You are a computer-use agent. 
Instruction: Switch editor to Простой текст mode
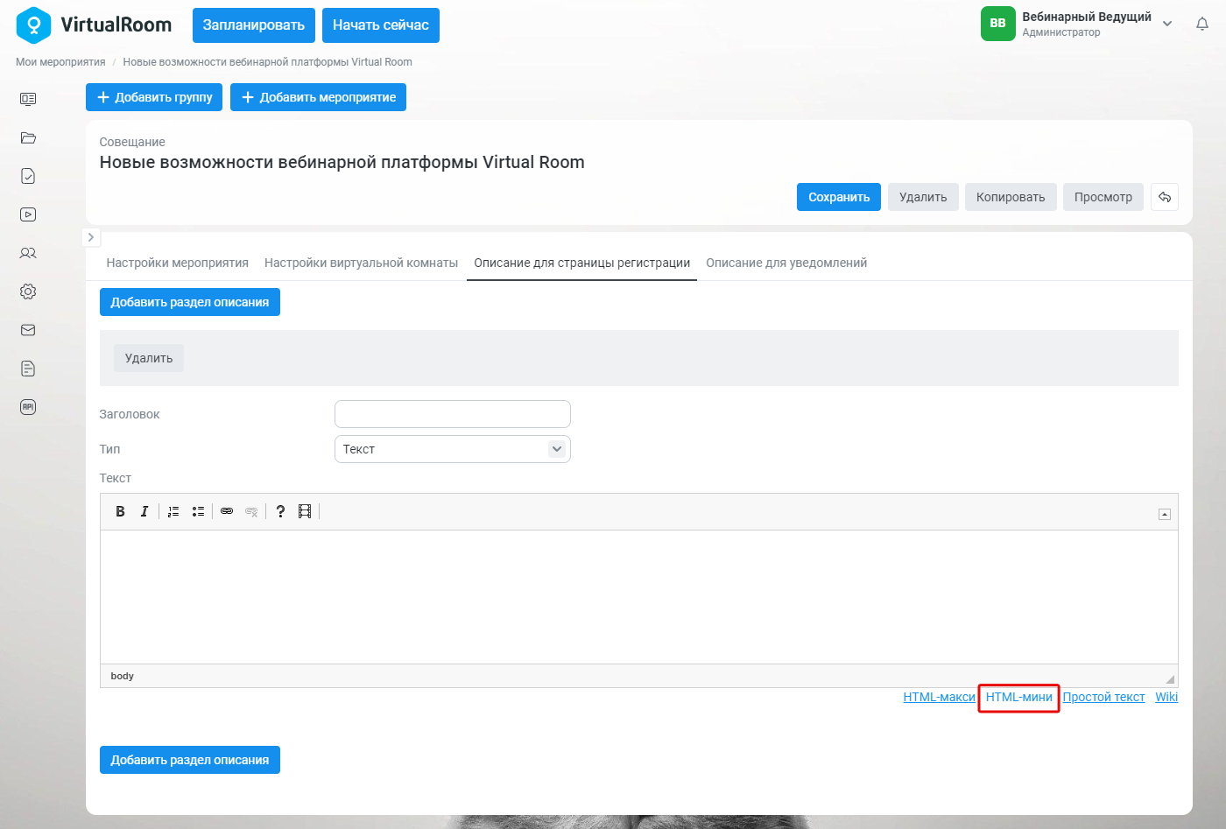click(1103, 697)
